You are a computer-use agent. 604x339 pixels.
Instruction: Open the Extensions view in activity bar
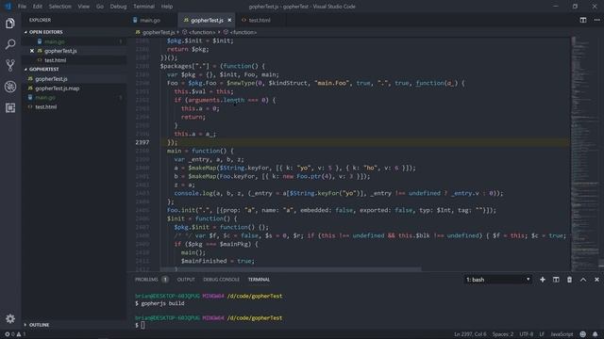click(x=10, y=107)
